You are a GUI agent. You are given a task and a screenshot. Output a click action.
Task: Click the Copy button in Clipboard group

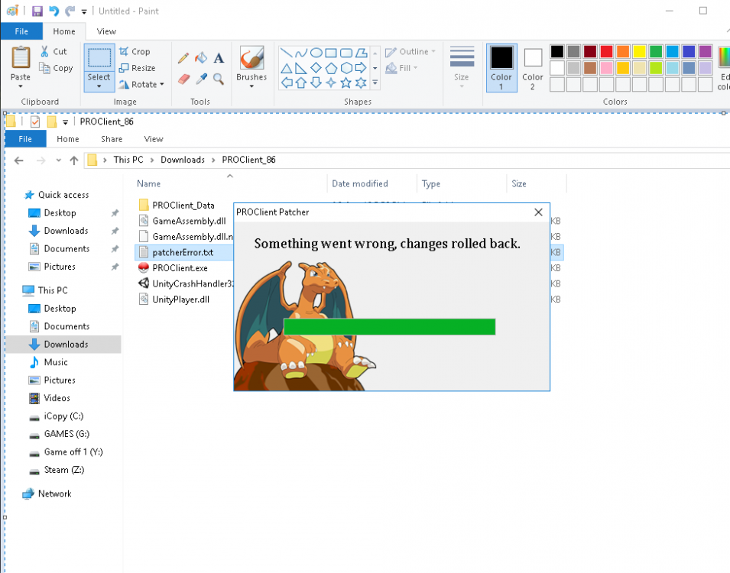click(x=57, y=68)
